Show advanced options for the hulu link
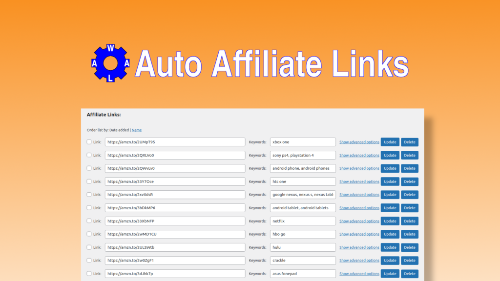The height and width of the screenshot is (281, 500). pos(359,247)
